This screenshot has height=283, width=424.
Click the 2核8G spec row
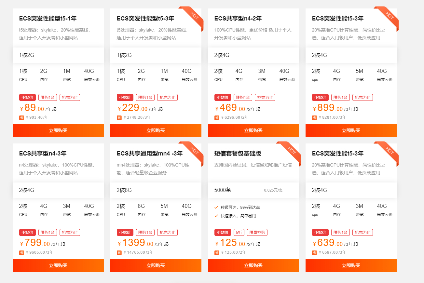[156, 190]
